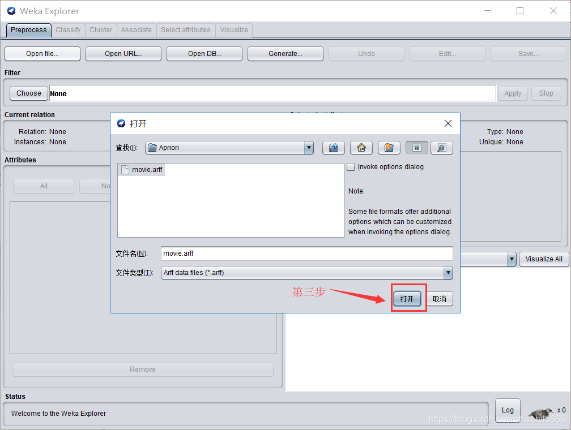
Task: Click the Open URL... button
Action: (x=123, y=54)
